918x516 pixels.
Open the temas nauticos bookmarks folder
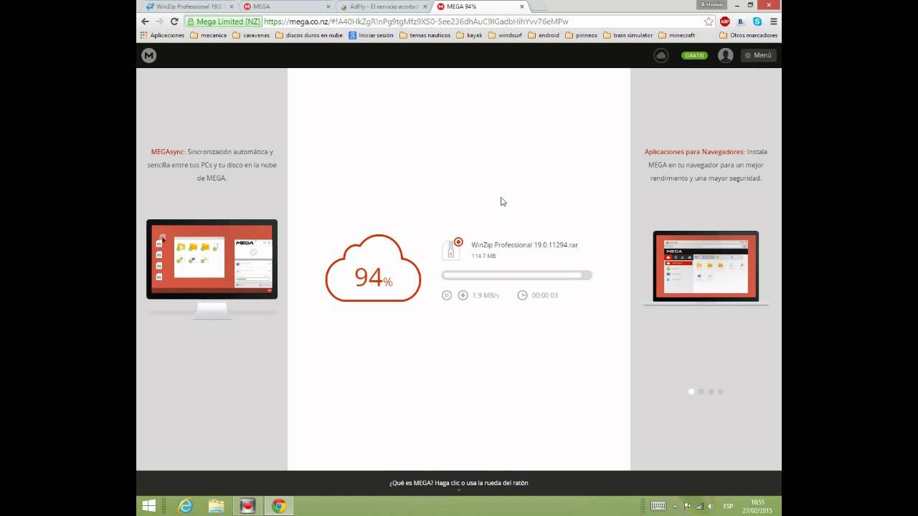(425, 35)
